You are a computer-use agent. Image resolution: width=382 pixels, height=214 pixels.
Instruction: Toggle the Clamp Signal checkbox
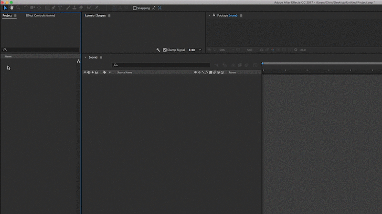tap(165, 50)
